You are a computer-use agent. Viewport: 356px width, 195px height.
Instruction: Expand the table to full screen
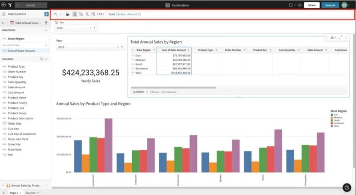[340, 37]
